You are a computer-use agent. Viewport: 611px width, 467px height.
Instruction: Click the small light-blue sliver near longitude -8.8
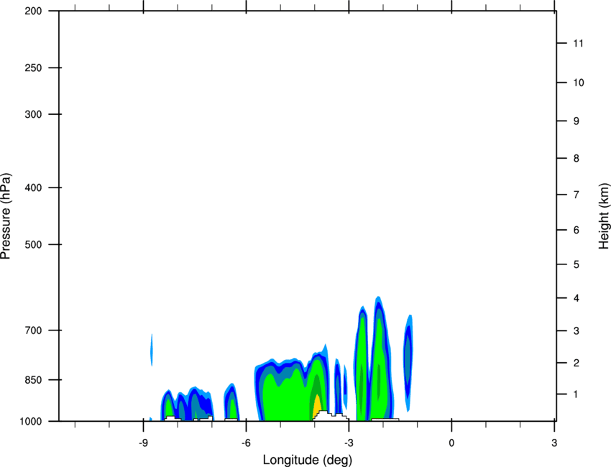click(152, 350)
